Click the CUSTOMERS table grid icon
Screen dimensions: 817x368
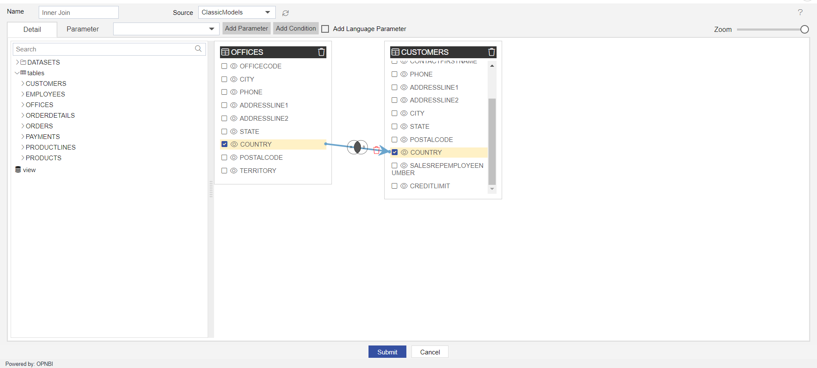click(395, 52)
